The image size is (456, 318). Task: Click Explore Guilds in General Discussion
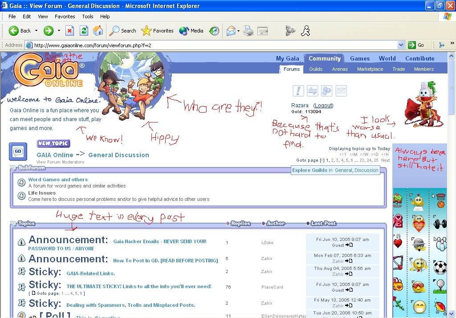(335, 170)
